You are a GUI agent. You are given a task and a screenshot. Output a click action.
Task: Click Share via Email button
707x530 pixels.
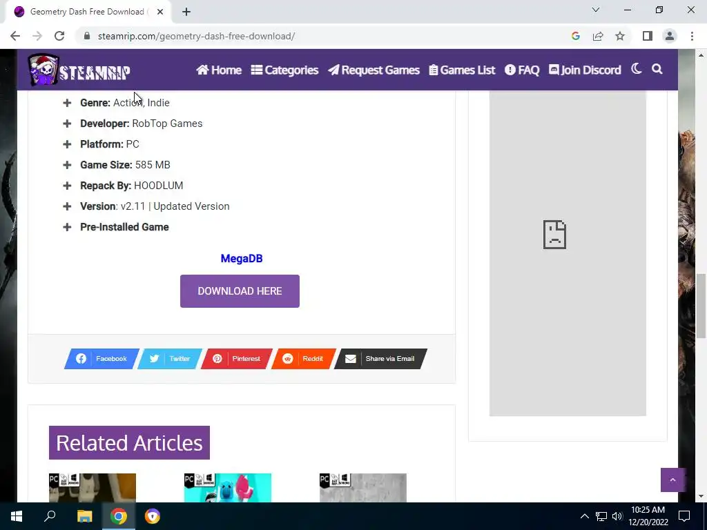click(380, 359)
